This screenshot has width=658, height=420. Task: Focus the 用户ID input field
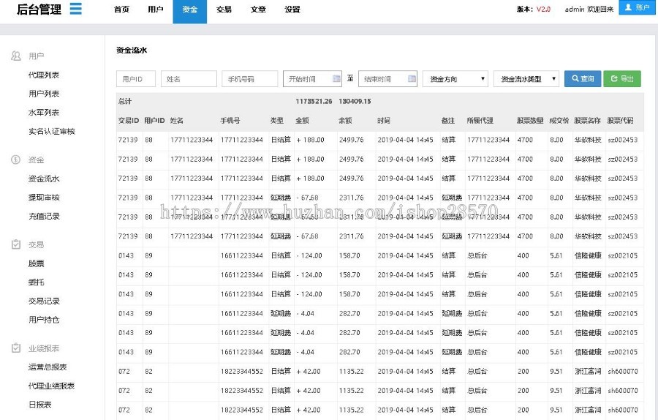tap(136, 78)
